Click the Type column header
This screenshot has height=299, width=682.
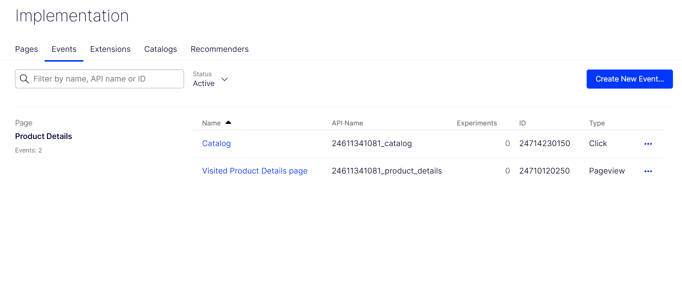point(596,123)
